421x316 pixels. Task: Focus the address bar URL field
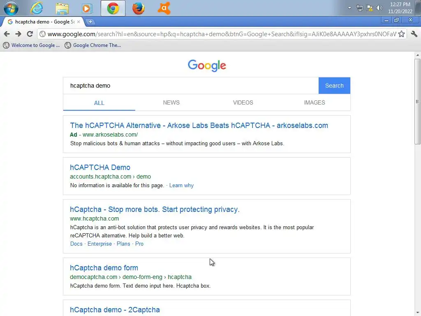click(222, 34)
